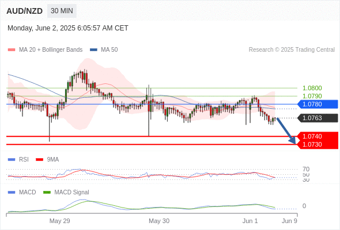Click the red 1.0730 support price tag
340x230 pixels.
pos(318,144)
